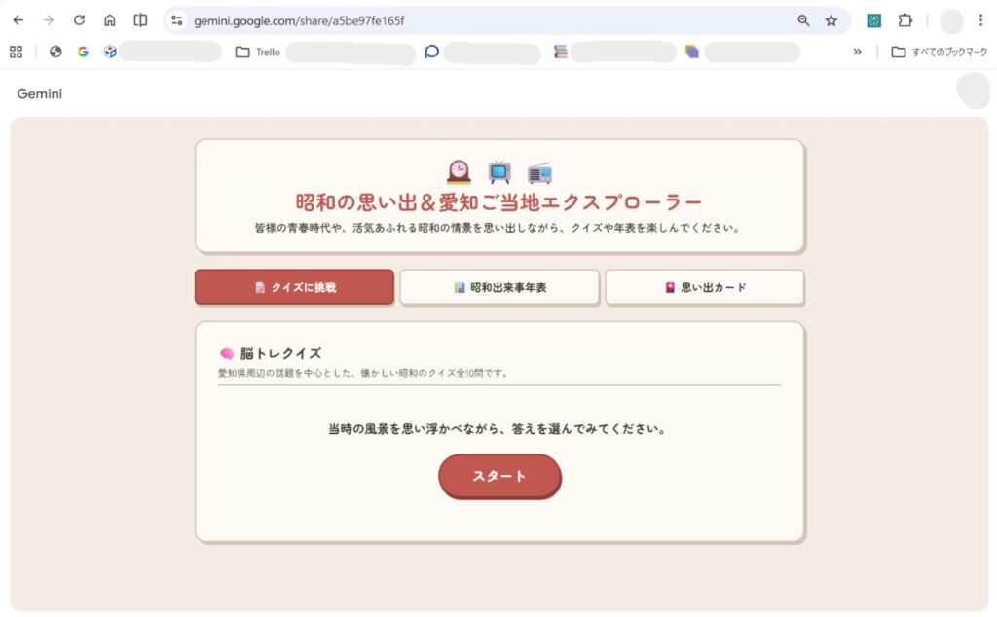Click the browser back arrow
997x617 pixels.
pyautogui.click(x=18, y=20)
